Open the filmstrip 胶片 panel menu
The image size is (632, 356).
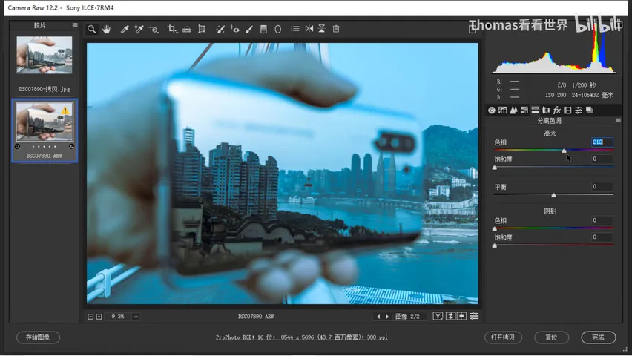pyautogui.click(x=75, y=25)
